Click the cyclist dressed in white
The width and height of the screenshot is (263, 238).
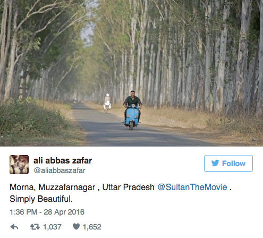pyautogui.click(x=107, y=103)
